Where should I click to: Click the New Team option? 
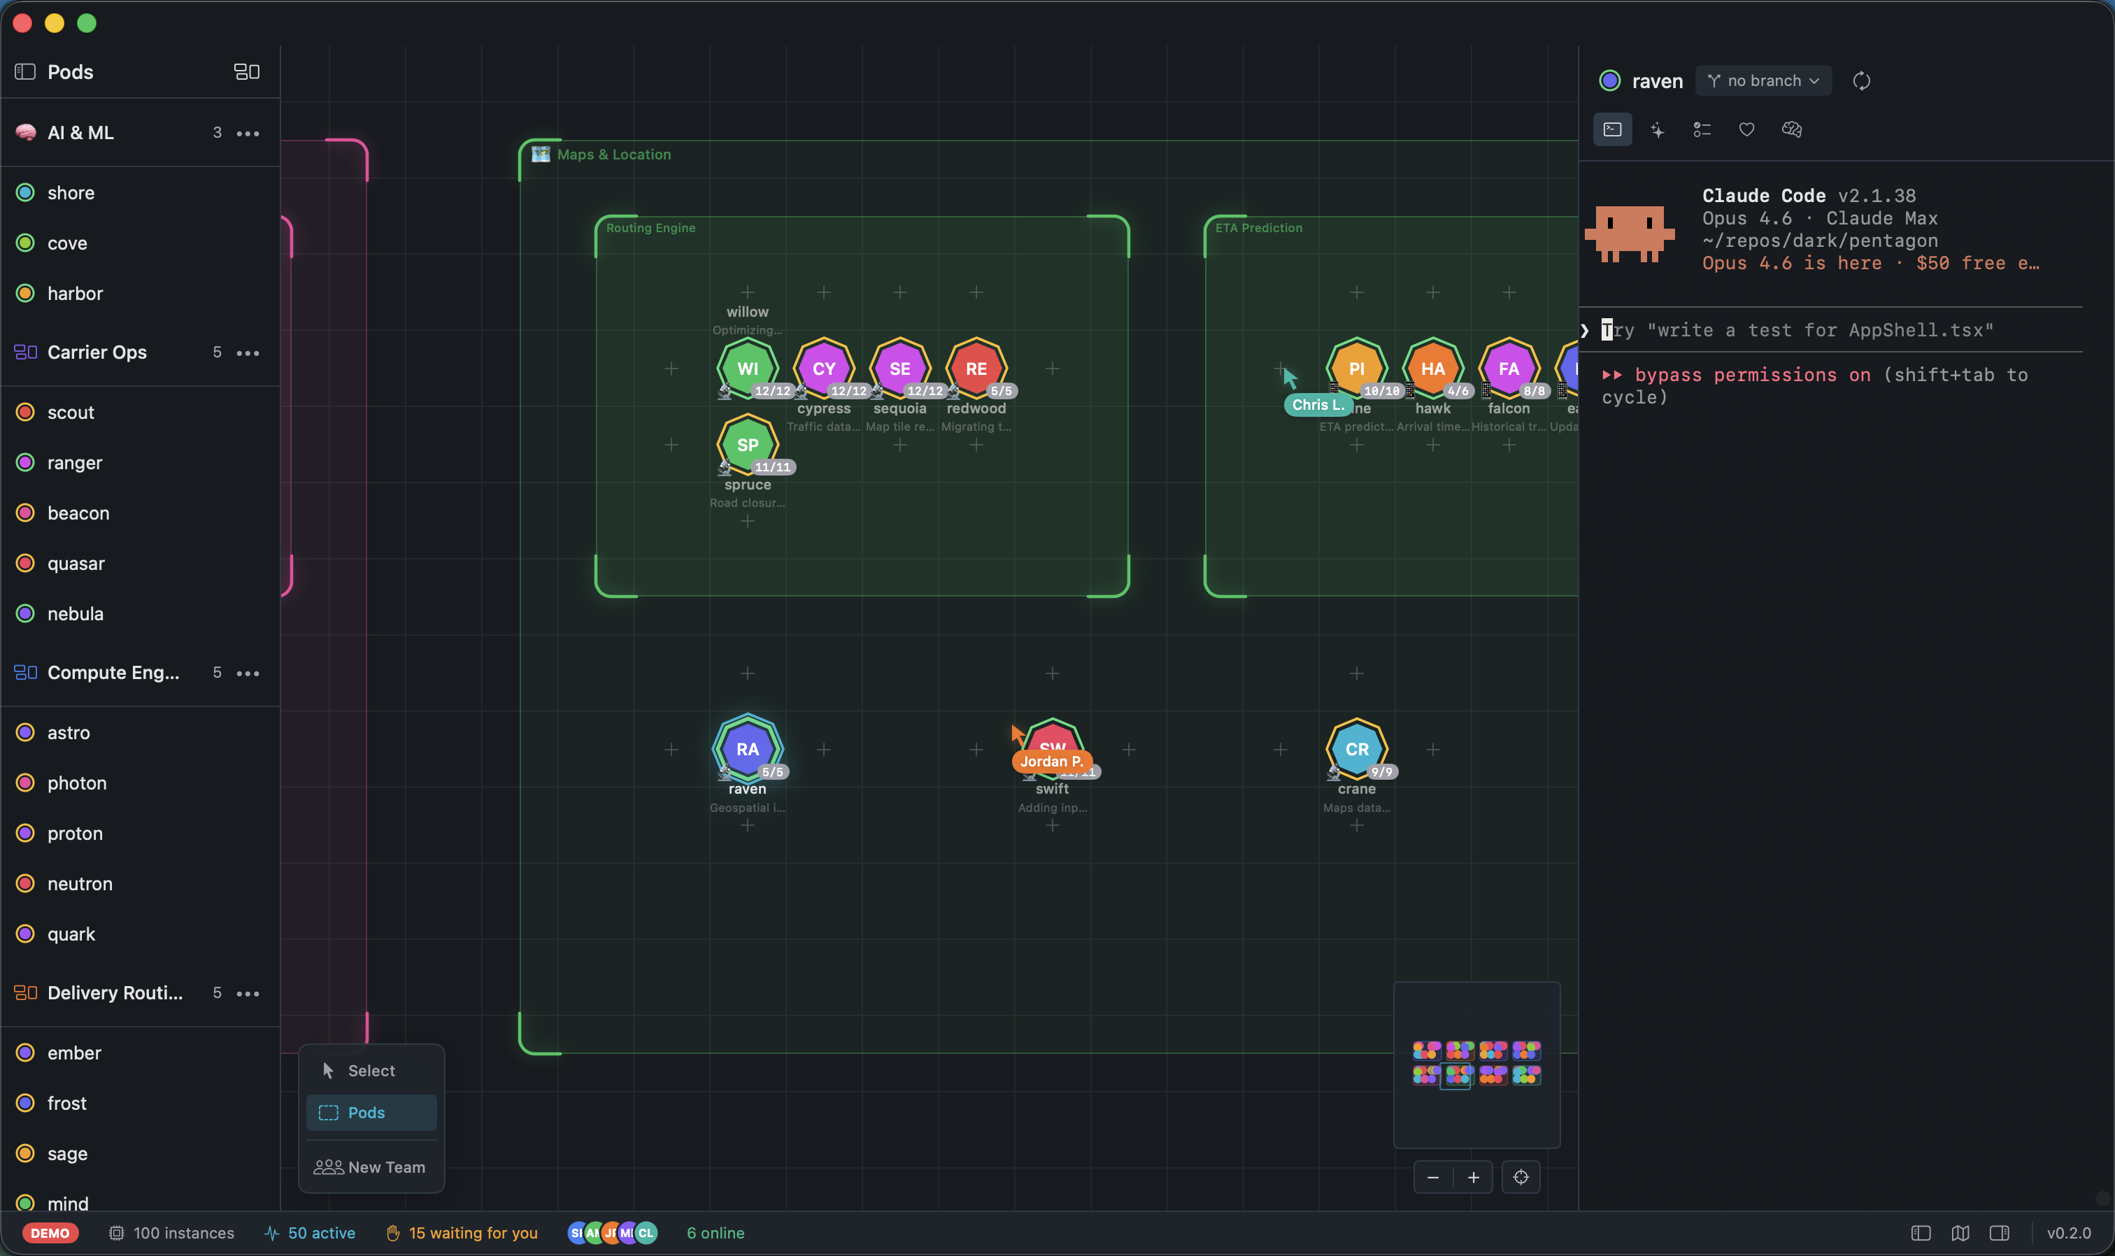click(372, 1166)
